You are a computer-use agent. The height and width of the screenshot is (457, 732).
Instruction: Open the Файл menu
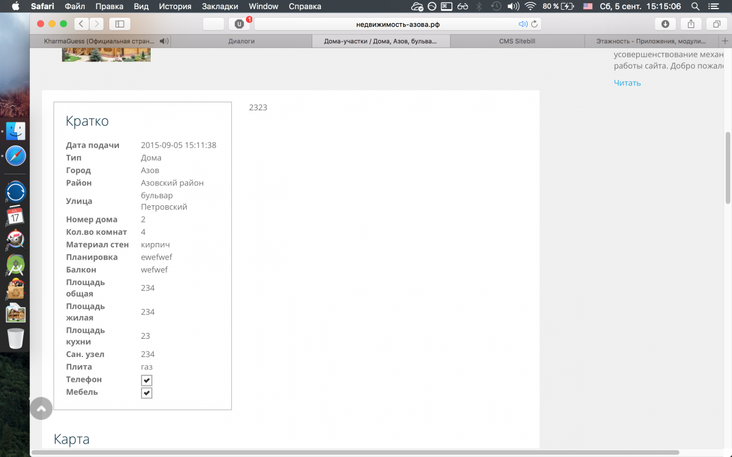tap(74, 6)
